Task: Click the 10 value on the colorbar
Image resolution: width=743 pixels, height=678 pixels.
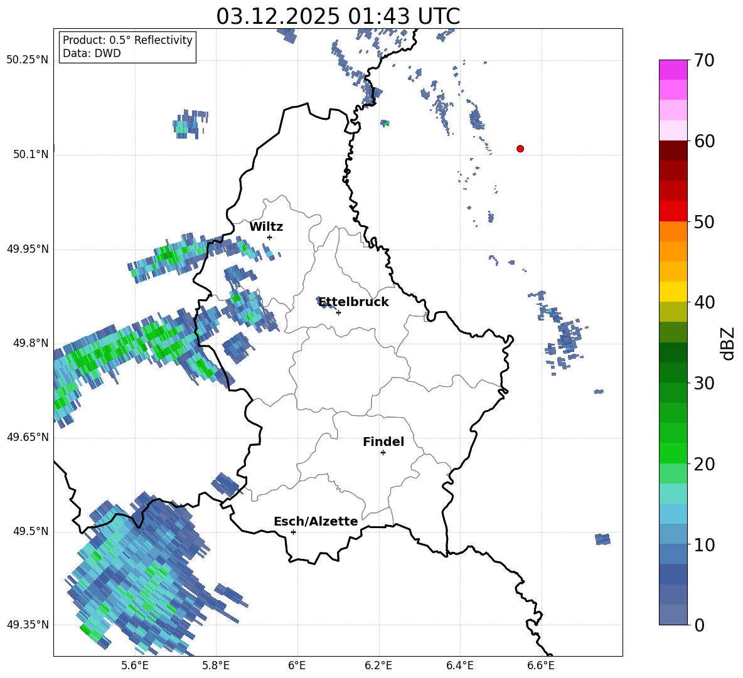Action: coord(704,544)
